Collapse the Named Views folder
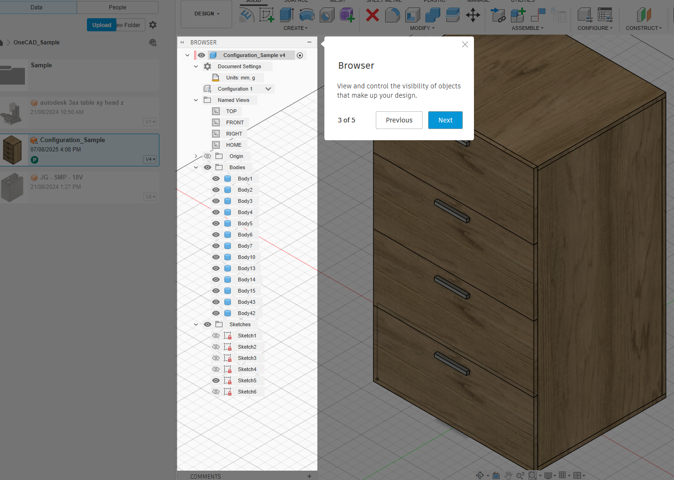The image size is (674, 480). (x=196, y=100)
